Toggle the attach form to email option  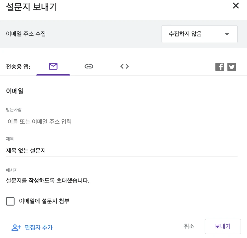point(10,201)
